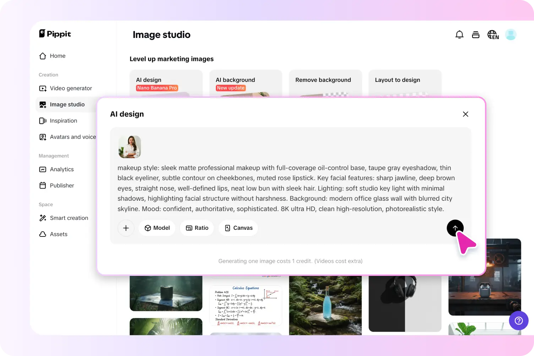Open the Calculus Equations image

[246, 306]
